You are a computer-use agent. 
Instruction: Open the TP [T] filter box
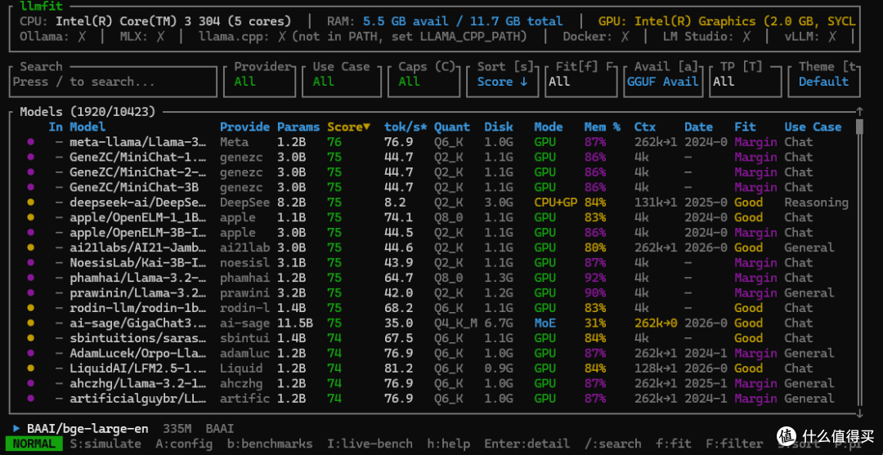[745, 82]
